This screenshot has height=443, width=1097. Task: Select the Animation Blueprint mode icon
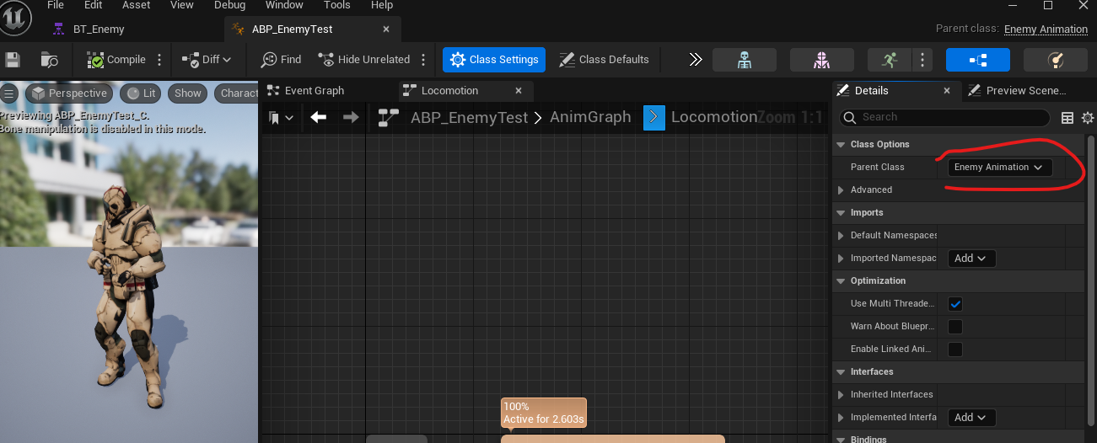point(978,60)
